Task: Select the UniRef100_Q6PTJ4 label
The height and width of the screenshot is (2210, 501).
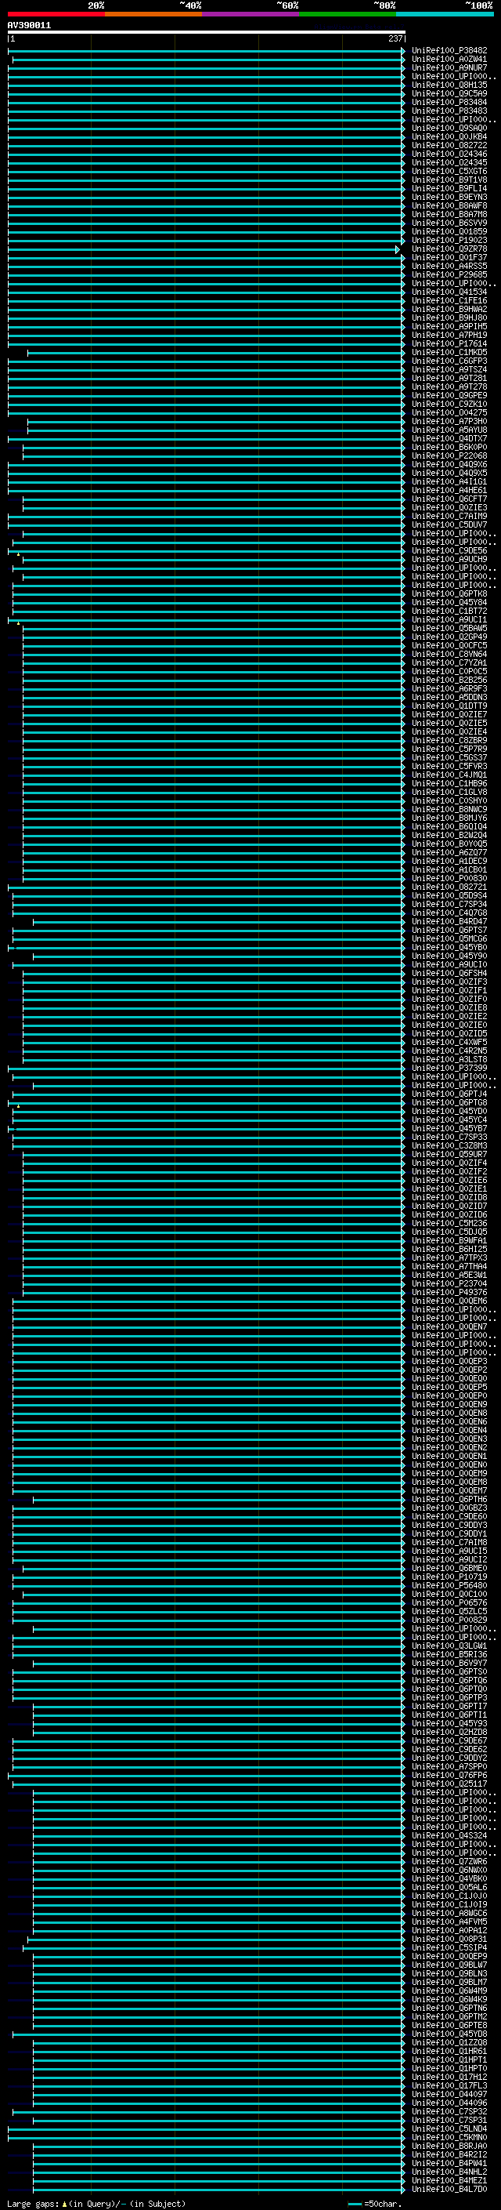Action: [x=449, y=1094]
